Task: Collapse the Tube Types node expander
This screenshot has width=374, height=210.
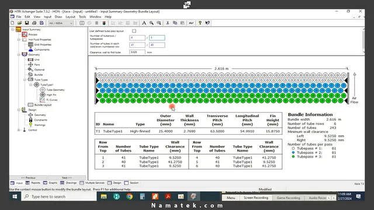Action: tap(25, 80)
